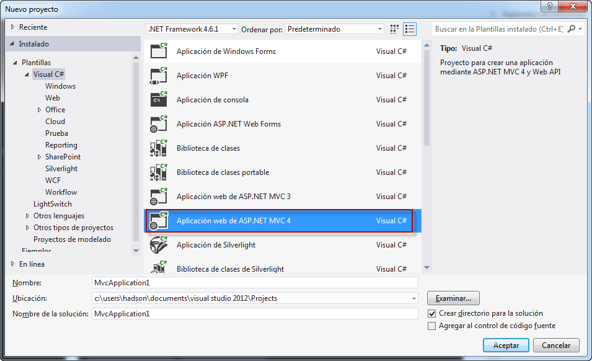Viewport: 592px width, 361px height.
Task: Click the Aplicación de Silverlight template icon
Action: coord(159,244)
